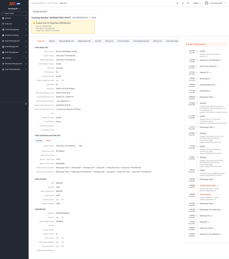Open the English language dropdown
229x259 pixels.
pyautogui.click(x=197, y=3)
